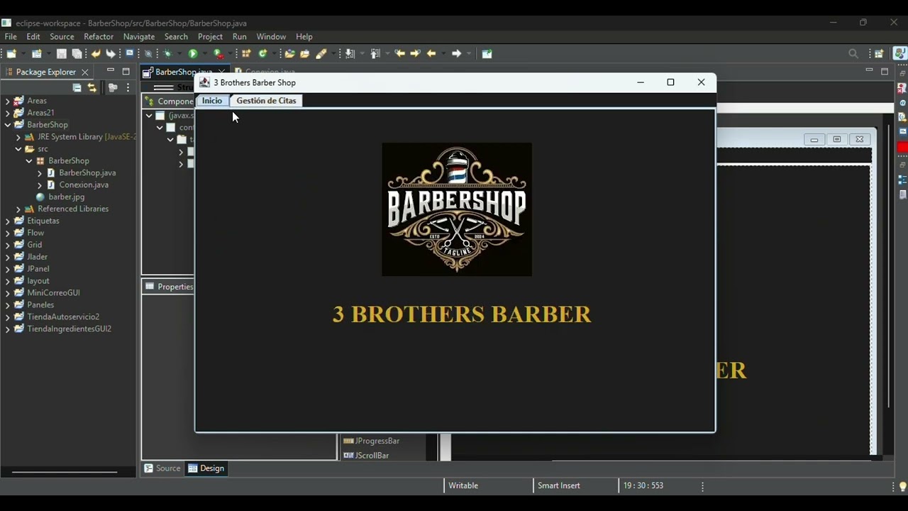Expand JRE System Library node
908x511 pixels.
[x=18, y=137]
